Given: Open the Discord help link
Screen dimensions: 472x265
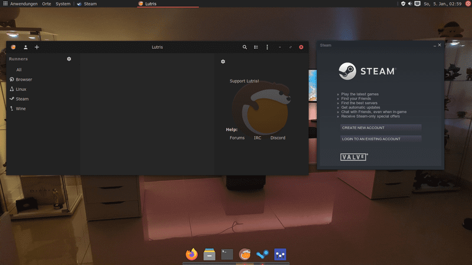Looking at the screenshot, I should pos(277,138).
